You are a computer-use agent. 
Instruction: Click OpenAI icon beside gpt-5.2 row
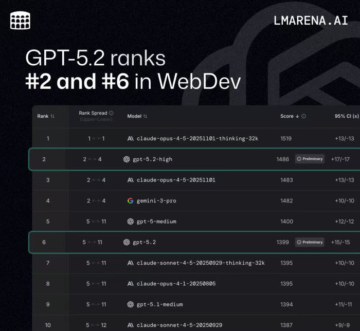(127, 242)
